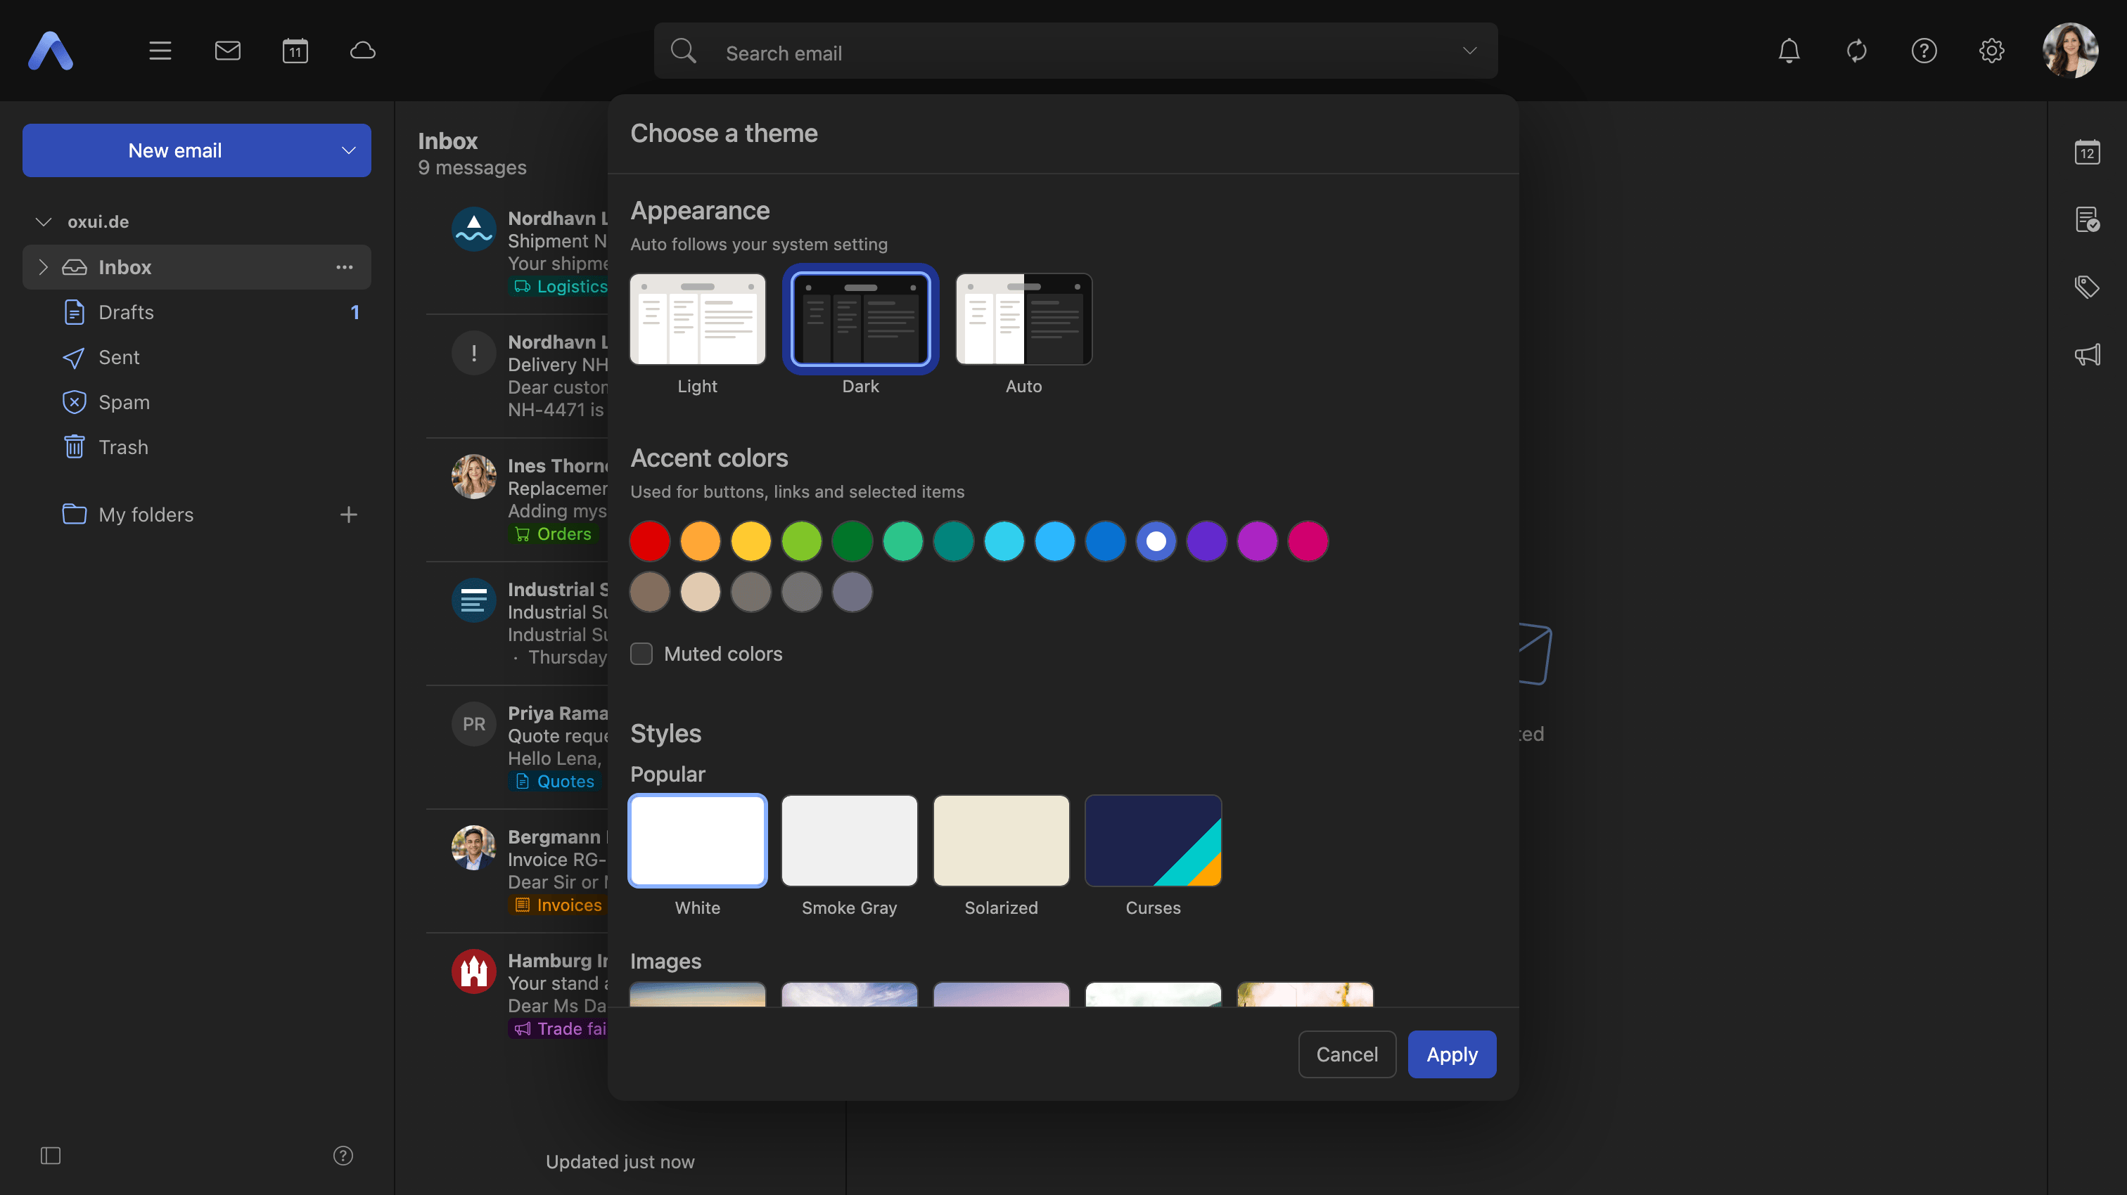The image size is (2127, 1195).
Task: Open search options dropdown arrow
Action: [1470, 51]
